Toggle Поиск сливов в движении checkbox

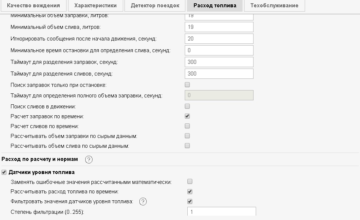pyautogui.click(x=187, y=107)
